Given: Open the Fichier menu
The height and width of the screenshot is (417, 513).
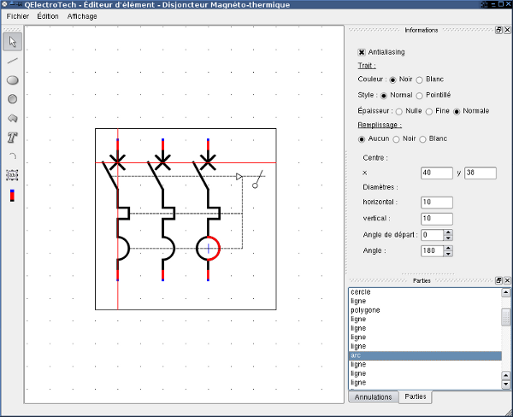Looking at the screenshot, I should click(x=18, y=16).
